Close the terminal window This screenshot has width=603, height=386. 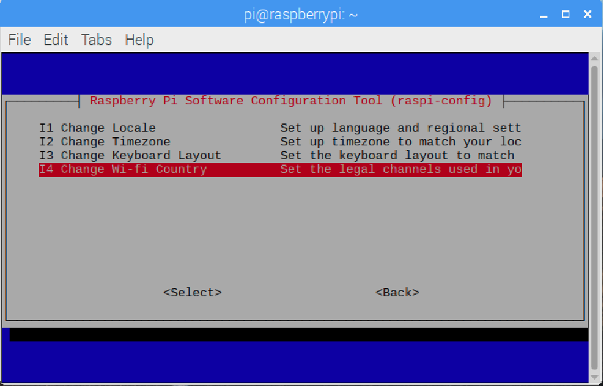pyautogui.click(x=587, y=14)
